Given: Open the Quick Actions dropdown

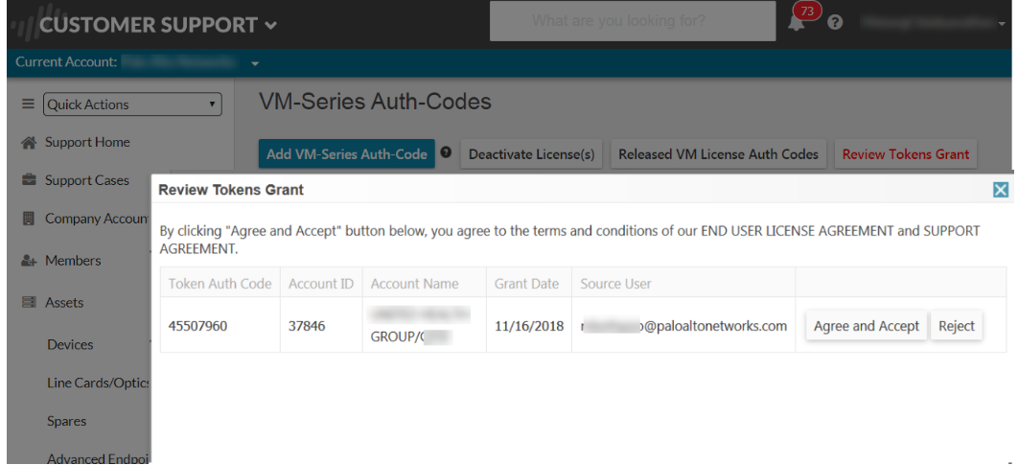Looking at the screenshot, I should point(133,105).
